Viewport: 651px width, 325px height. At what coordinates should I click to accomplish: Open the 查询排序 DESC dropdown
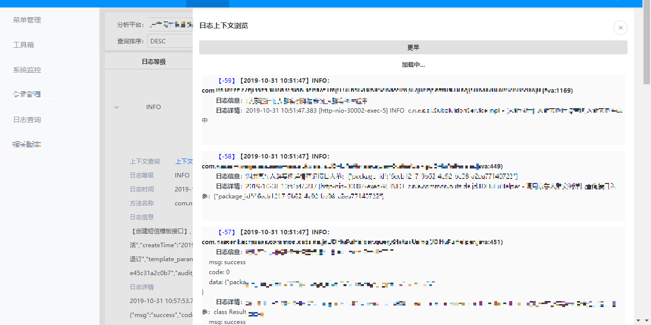pyautogui.click(x=170, y=41)
